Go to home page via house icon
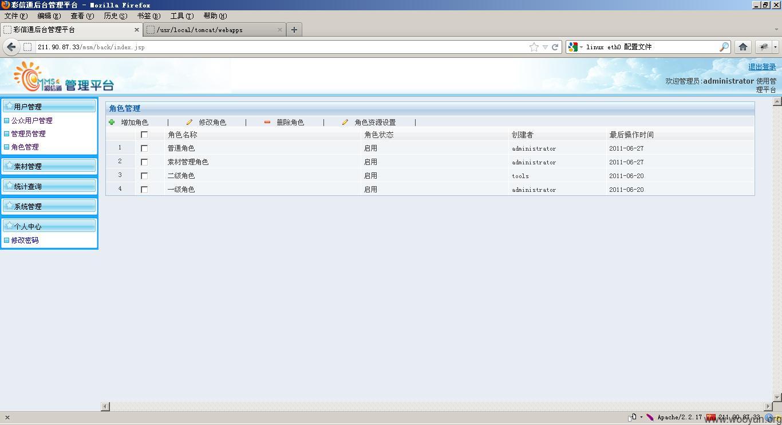 tap(742, 47)
